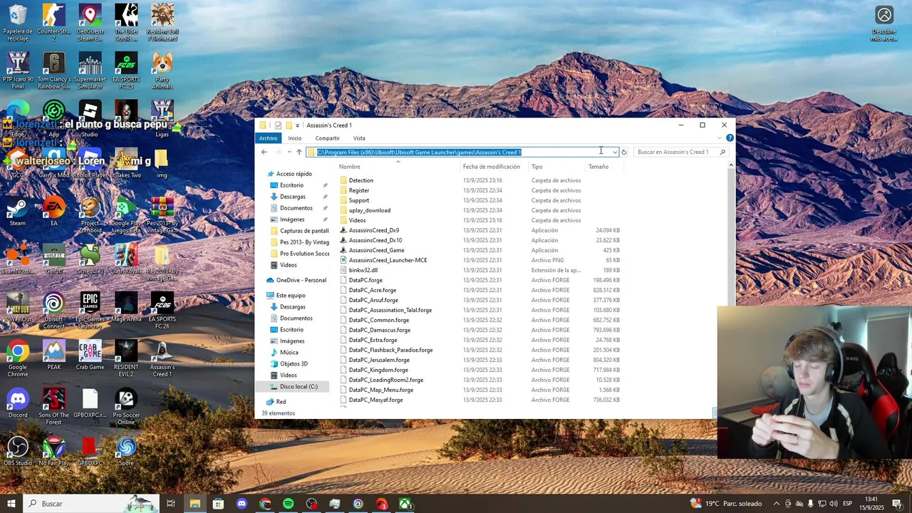The height and width of the screenshot is (513, 912).
Task: Select Red in the navigation pane
Action: pos(281,402)
